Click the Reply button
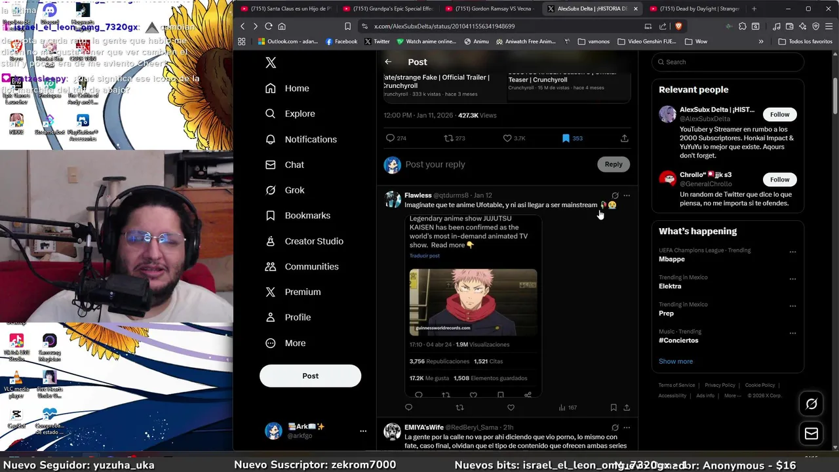Viewport: 839px width, 472px height. [614, 165]
